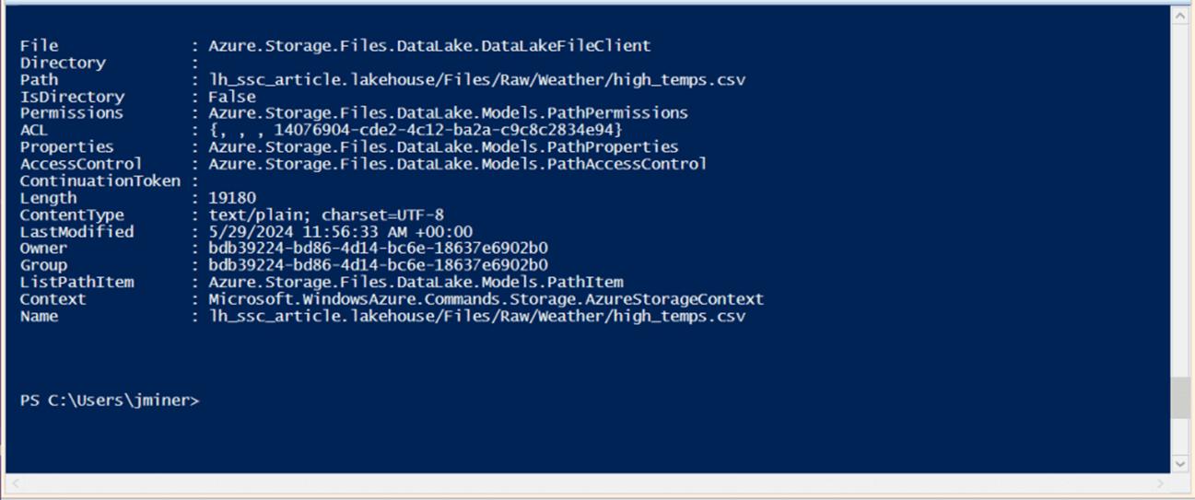Click the PS C:\Users\jminer> prompt
Image resolution: width=1195 pixels, height=500 pixels.
(109, 401)
